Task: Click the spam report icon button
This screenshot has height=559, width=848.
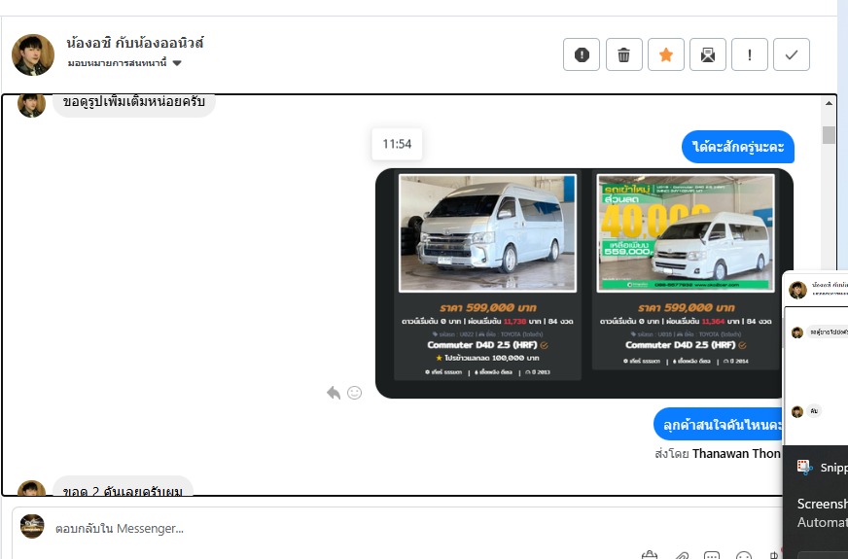Action: (x=582, y=54)
